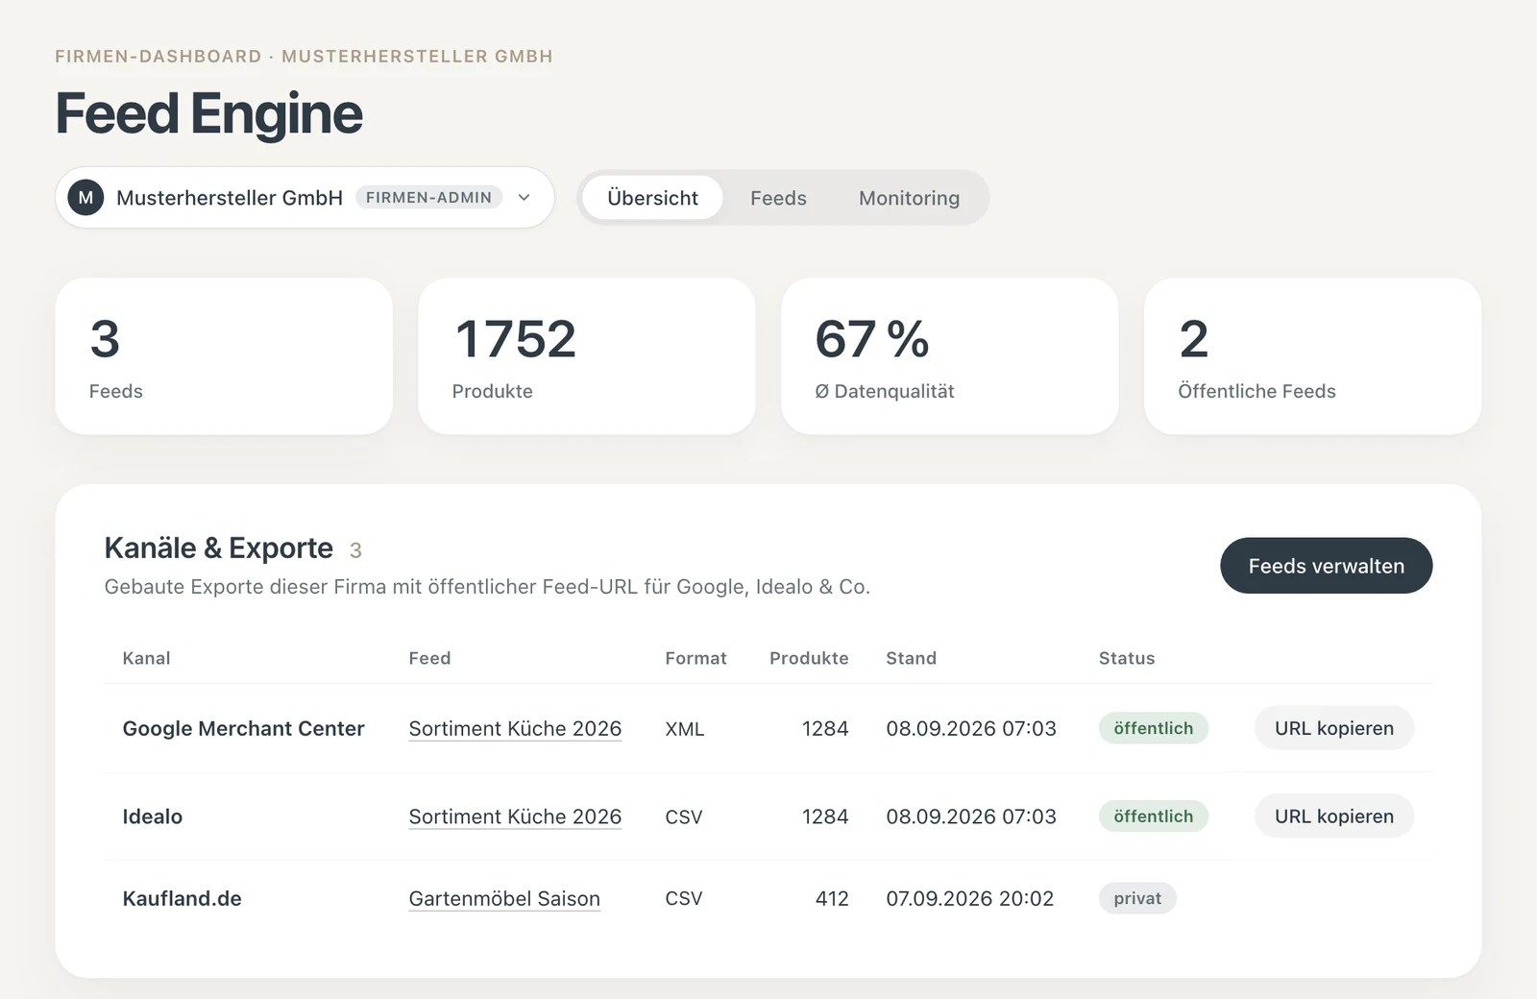Click the XML format cell

coord(684,729)
